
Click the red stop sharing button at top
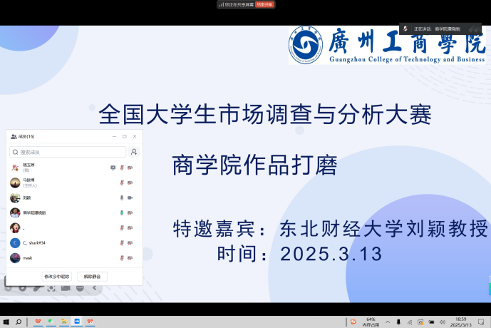[x=264, y=4]
